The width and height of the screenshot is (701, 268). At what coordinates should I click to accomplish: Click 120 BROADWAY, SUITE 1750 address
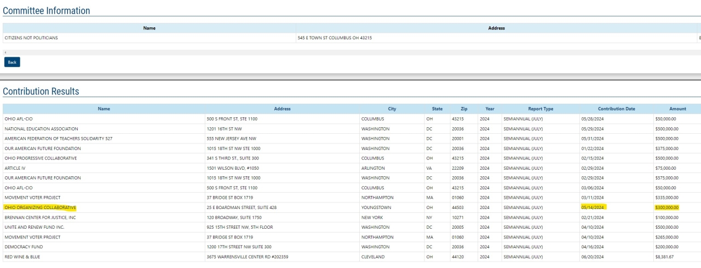[x=234, y=217]
